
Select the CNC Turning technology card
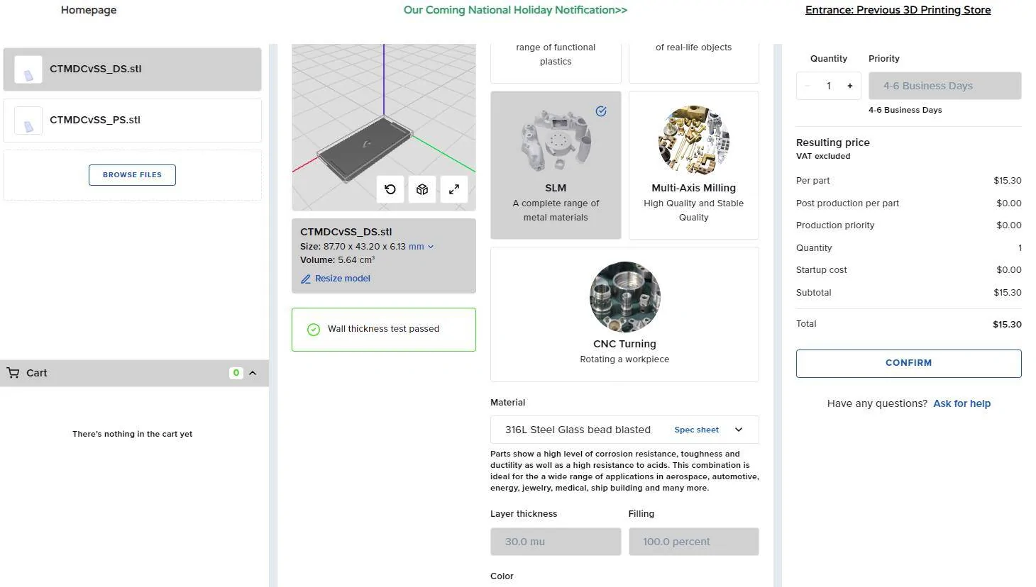625,314
